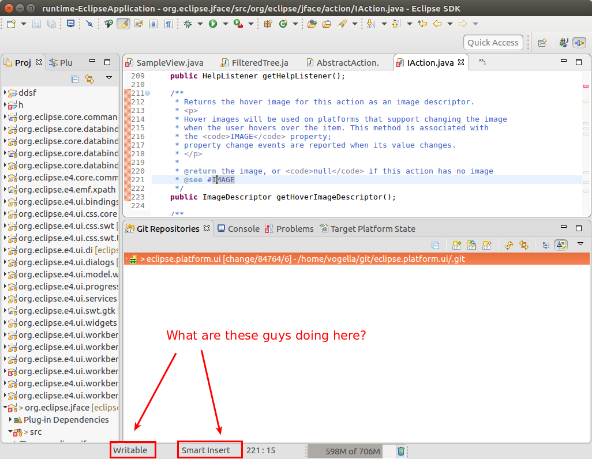Open Git Repositories view menu triangle
592x459 pixels.
click(x=580, y=244)
